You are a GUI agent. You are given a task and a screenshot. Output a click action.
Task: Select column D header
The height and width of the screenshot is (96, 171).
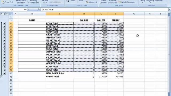click(x=84, y=14)
